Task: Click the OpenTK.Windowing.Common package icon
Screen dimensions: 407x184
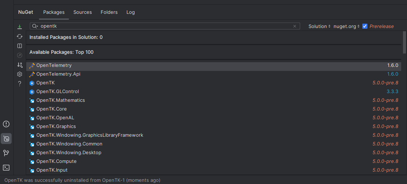Action: pyautogui.click(x=32, y=144)
